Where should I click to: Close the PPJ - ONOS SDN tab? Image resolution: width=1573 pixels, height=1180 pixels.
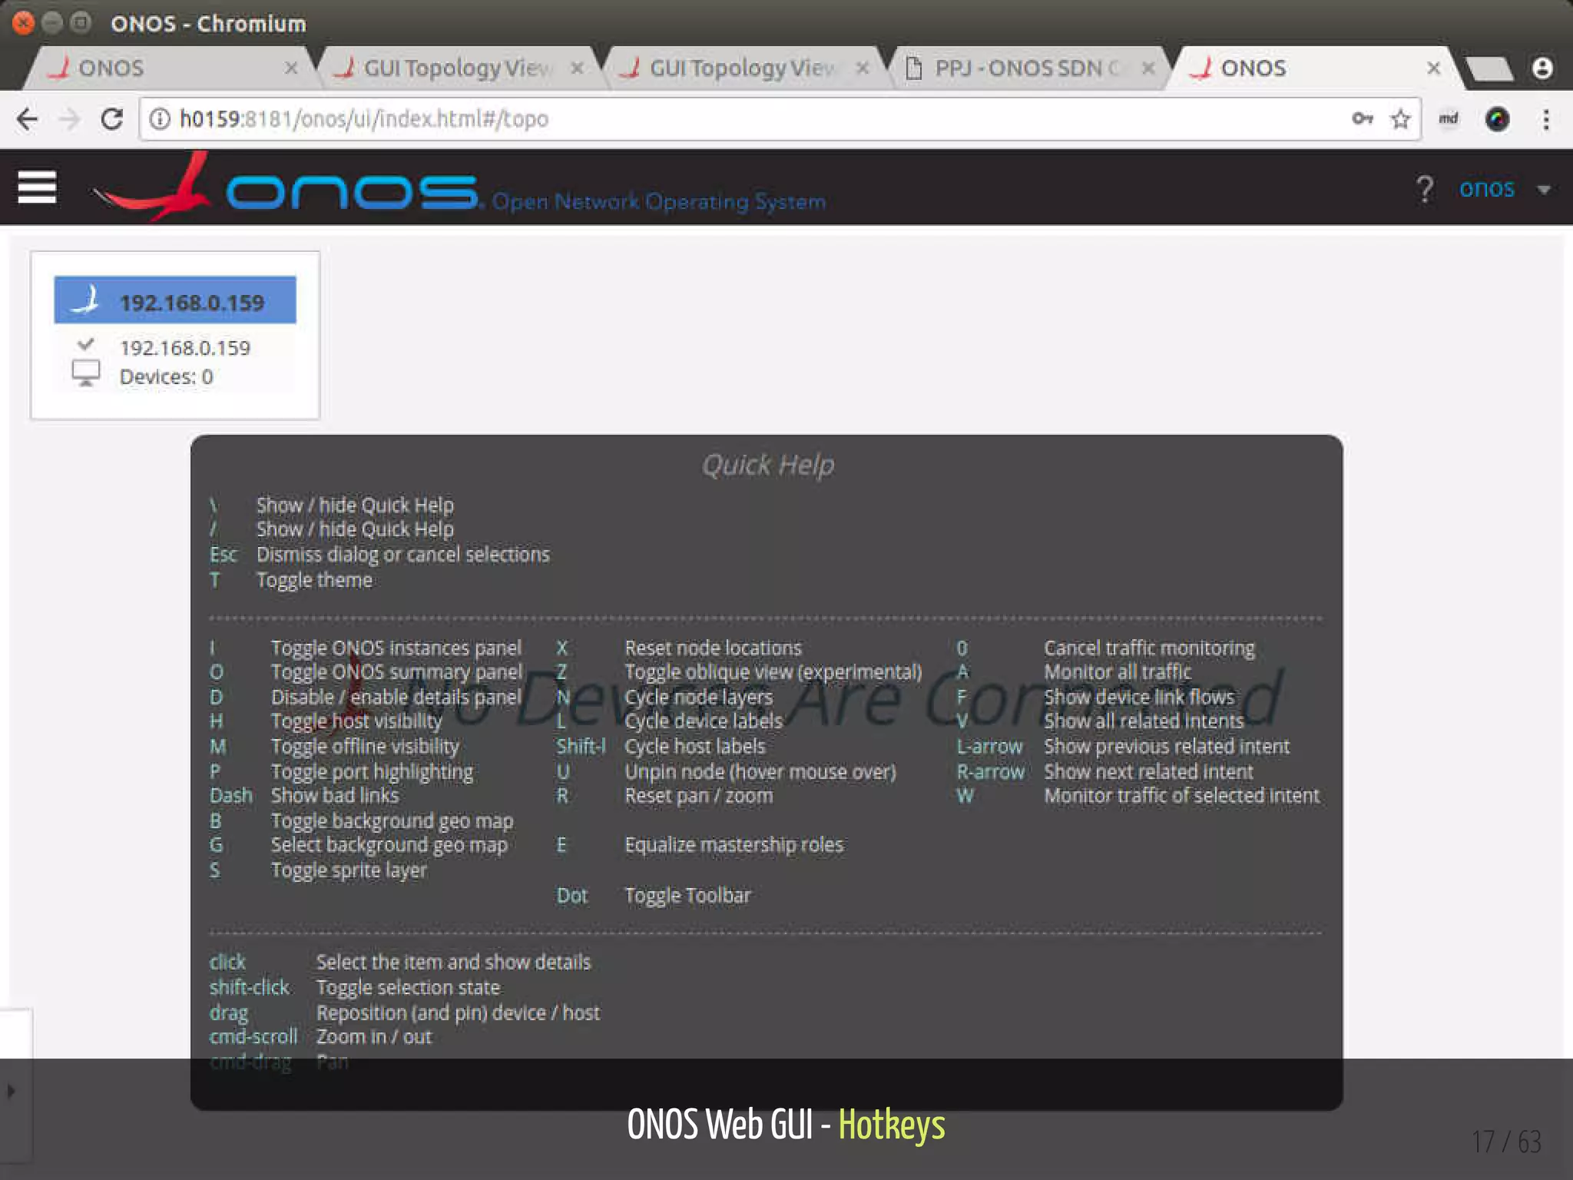(1148, 68)
